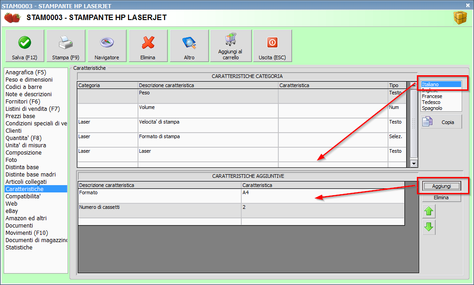Screen dimensions: 474x285
Task: Select Italiano in the language list
Action: point(441,84)
